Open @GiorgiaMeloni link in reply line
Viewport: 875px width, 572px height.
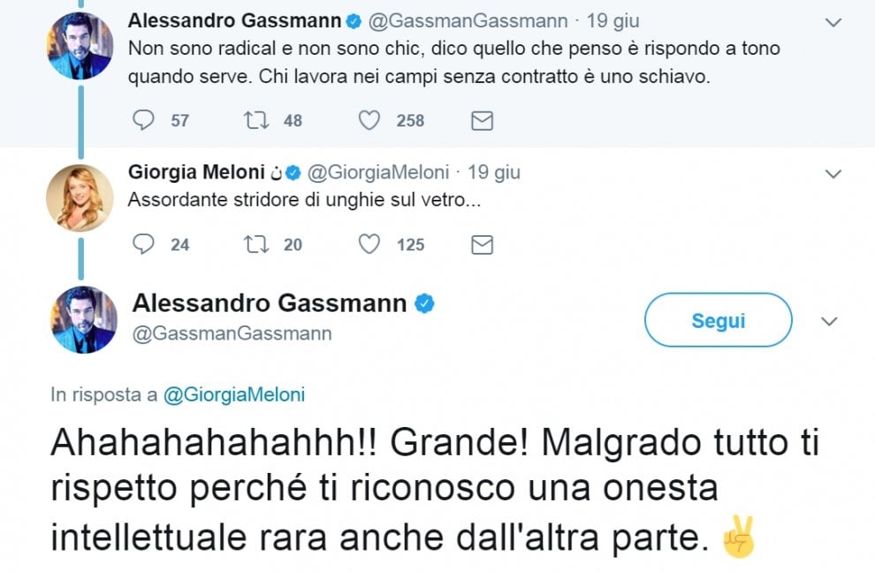234,394
